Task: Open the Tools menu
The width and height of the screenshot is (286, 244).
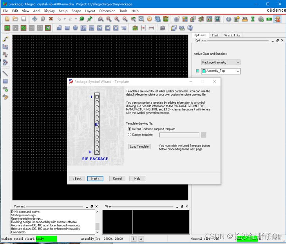Action: 123,11
